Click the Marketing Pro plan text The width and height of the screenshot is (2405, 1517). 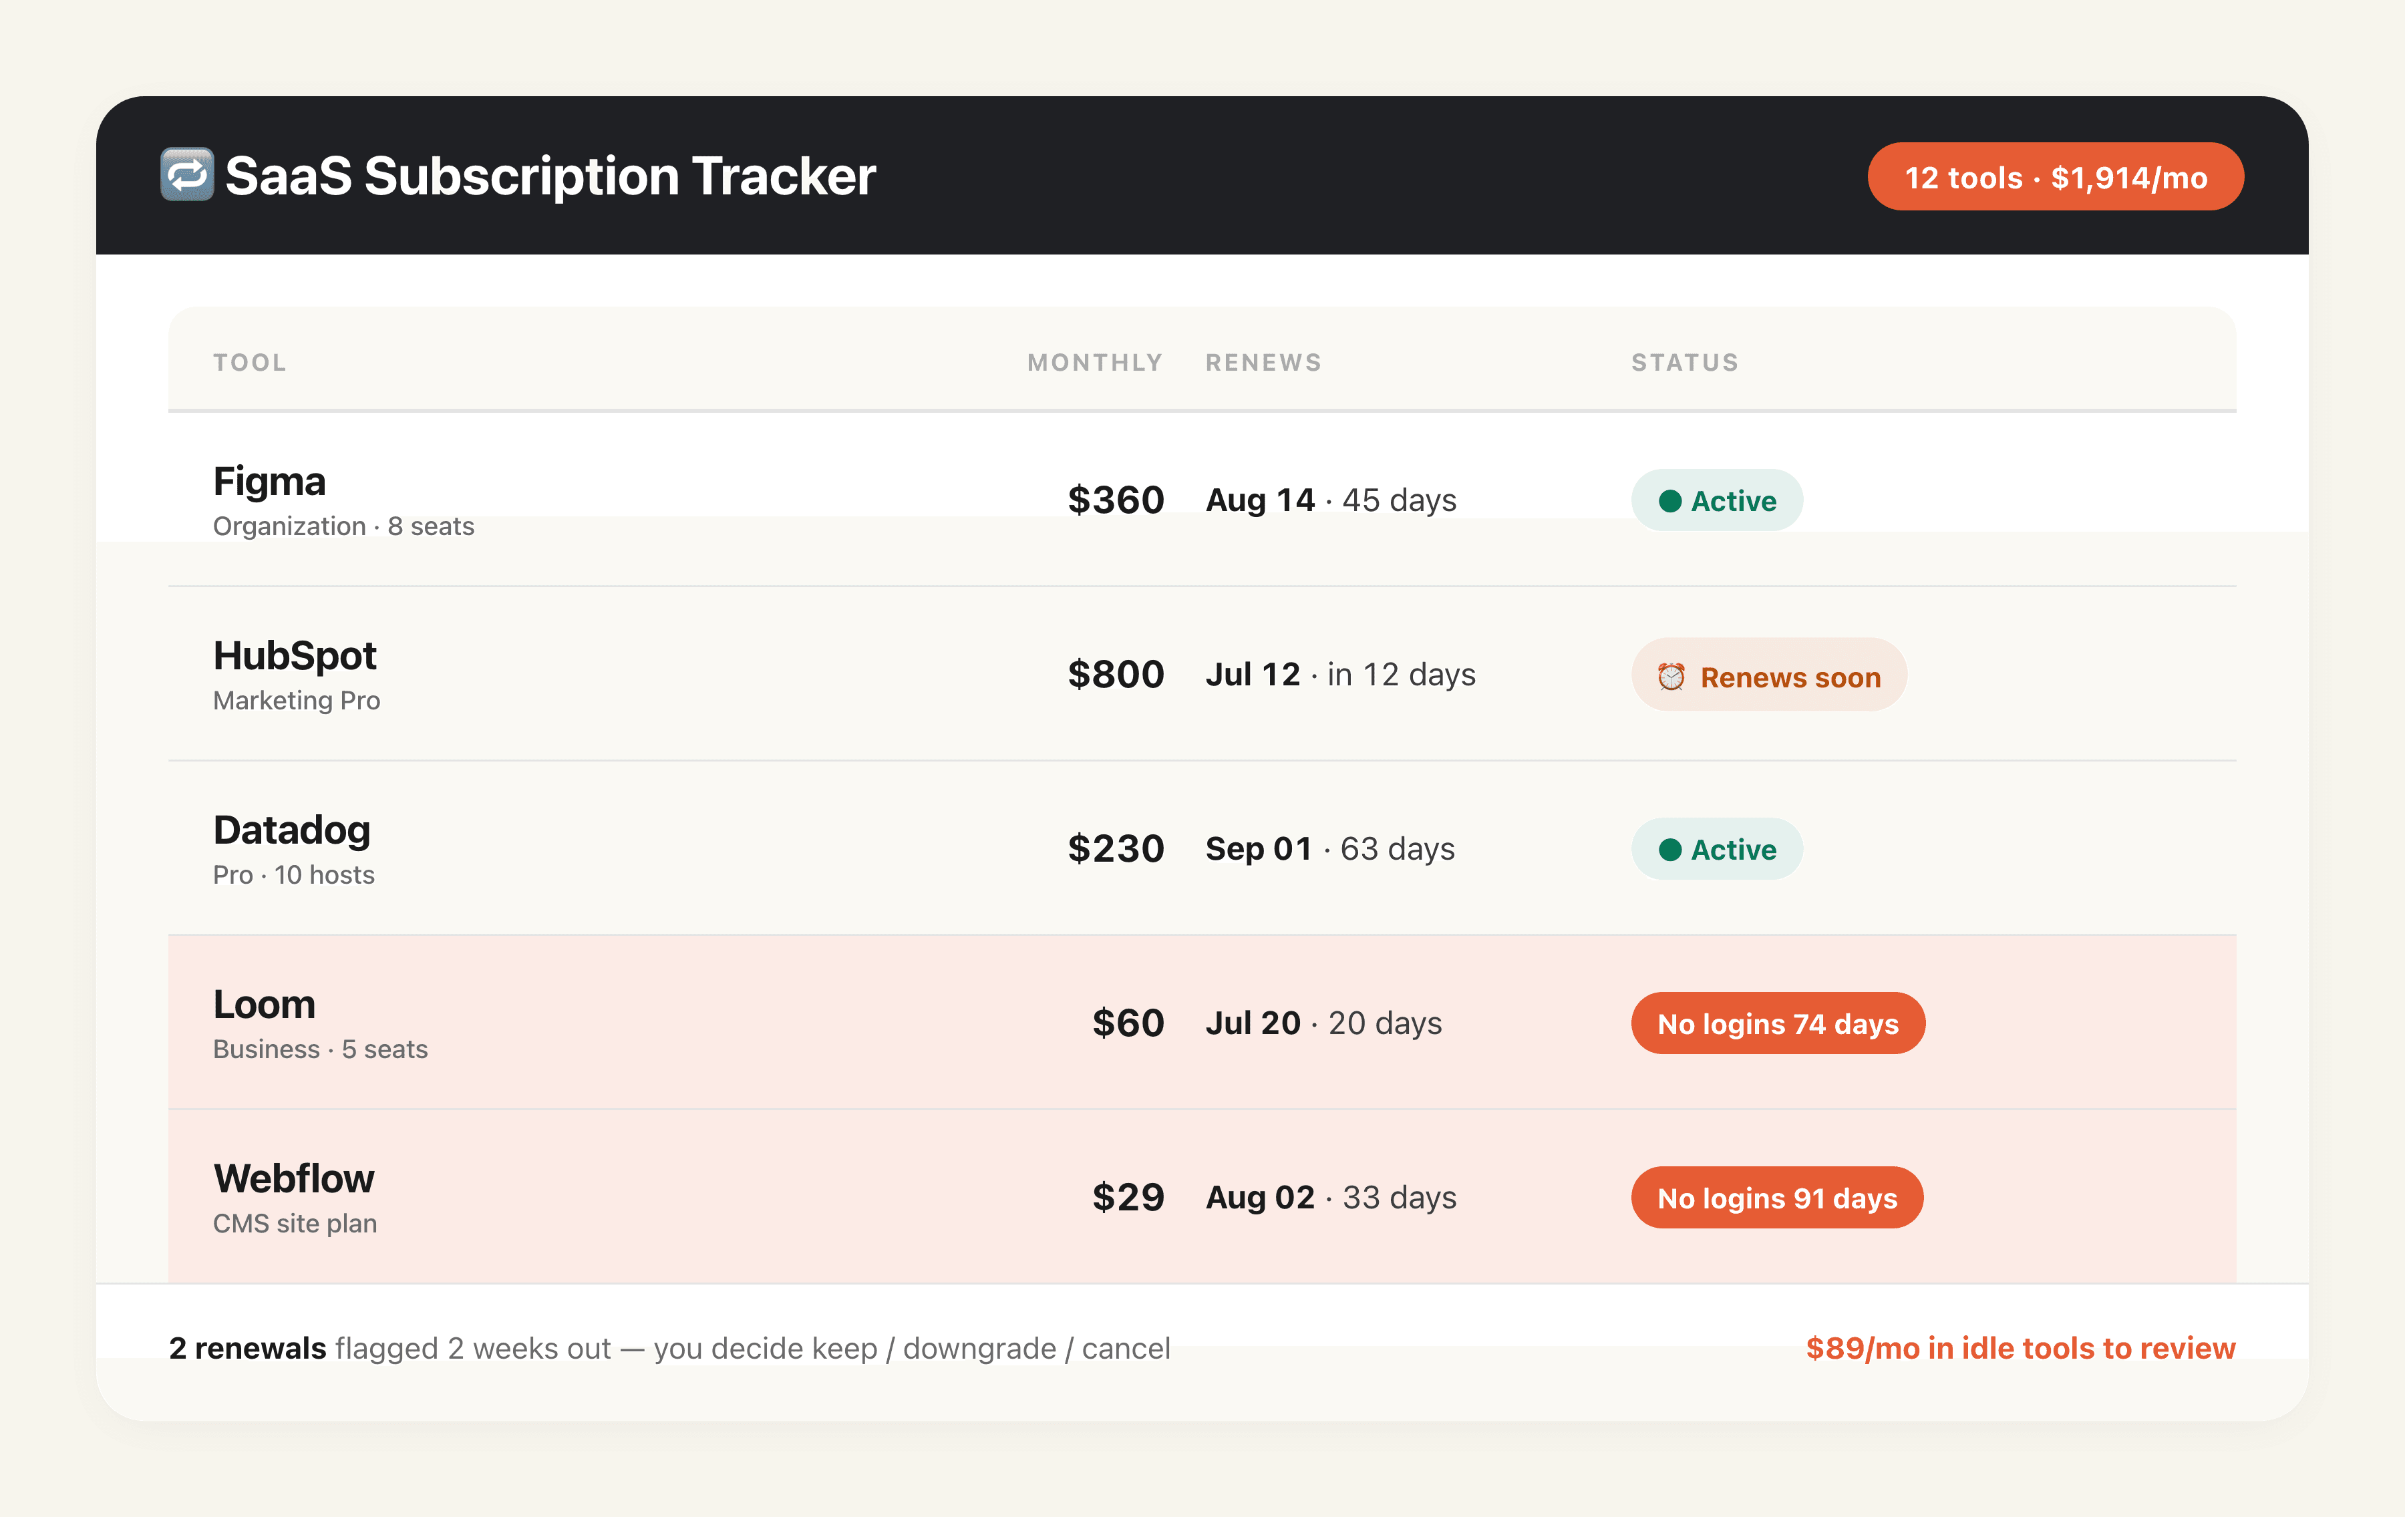297,701
